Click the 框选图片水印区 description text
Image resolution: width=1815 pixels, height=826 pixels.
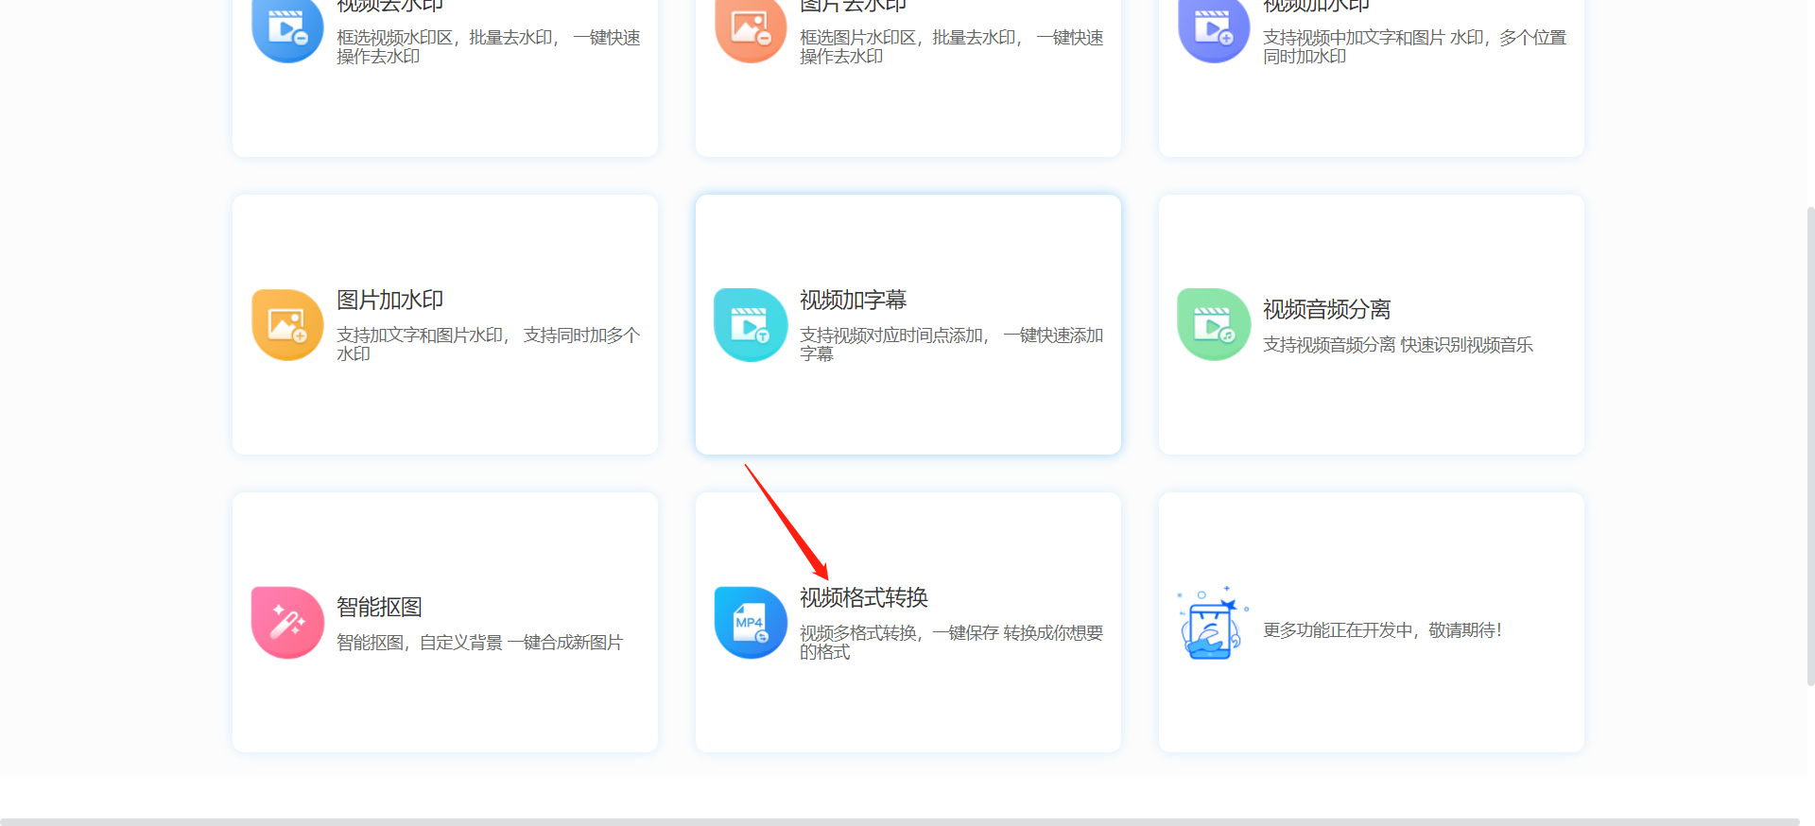tap(951, 46)
